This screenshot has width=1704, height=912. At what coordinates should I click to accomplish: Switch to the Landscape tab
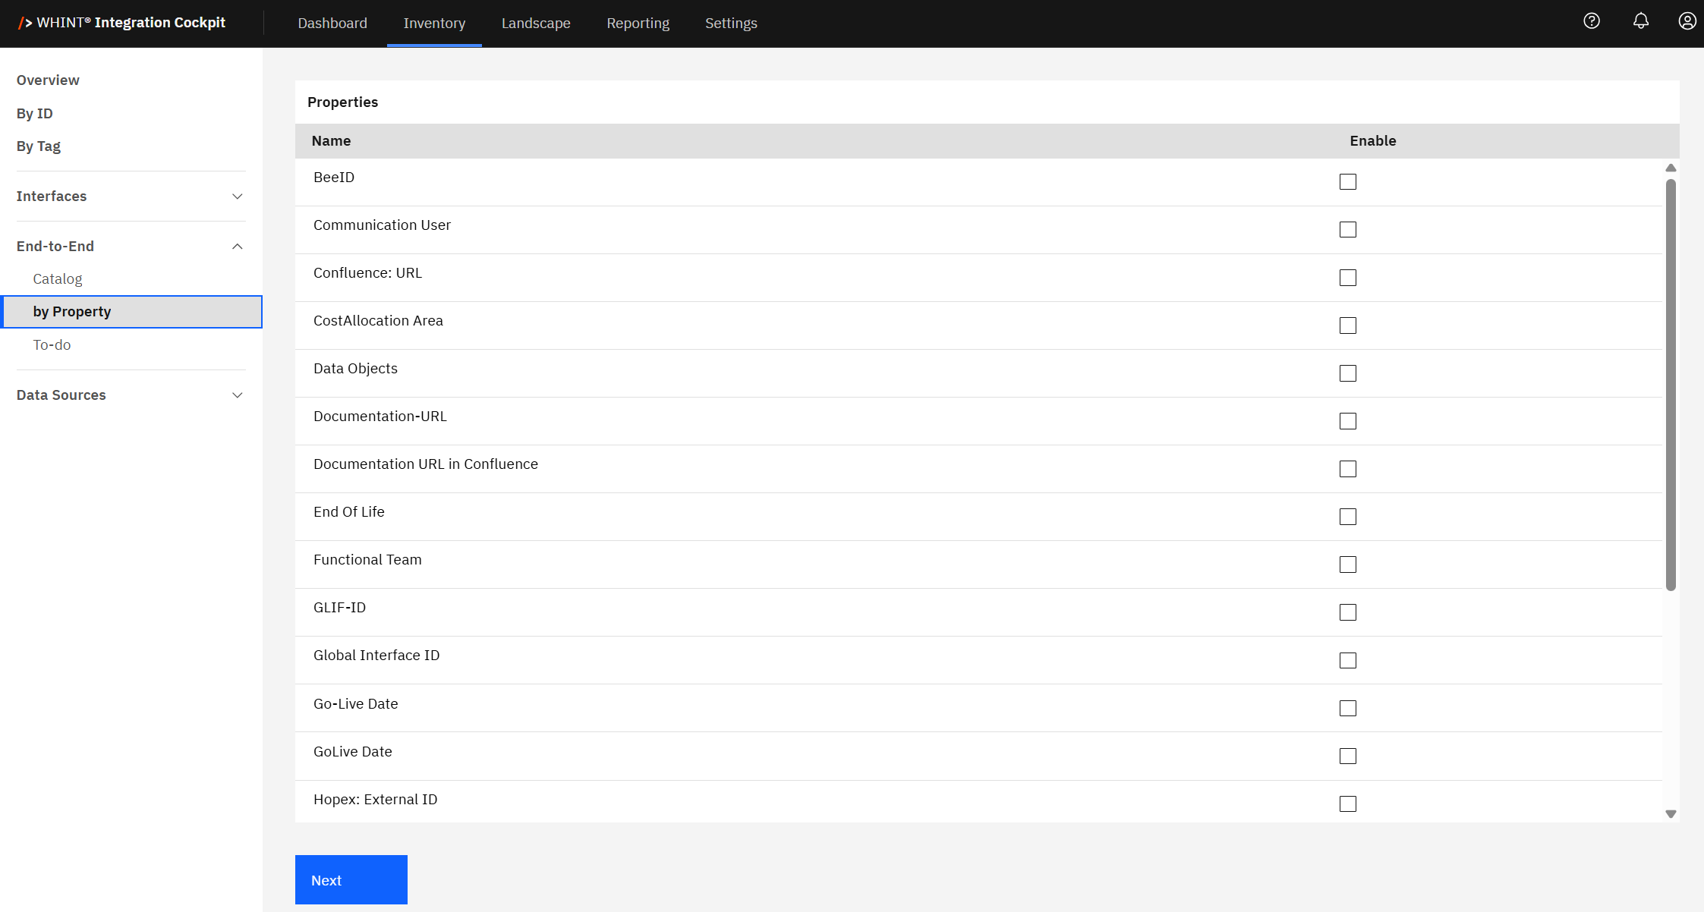click(535, 24)
